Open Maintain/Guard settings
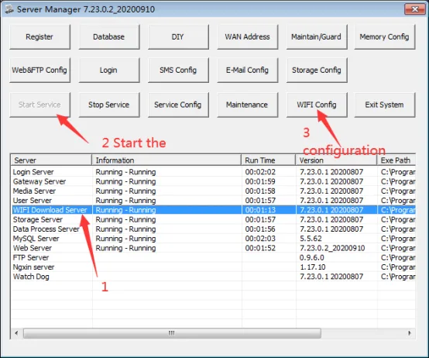 317,36
